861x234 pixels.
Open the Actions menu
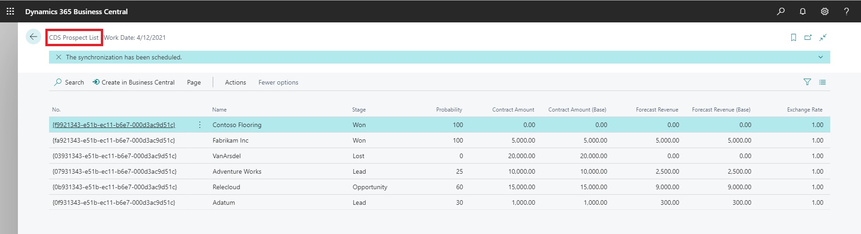tap(235, 82)
